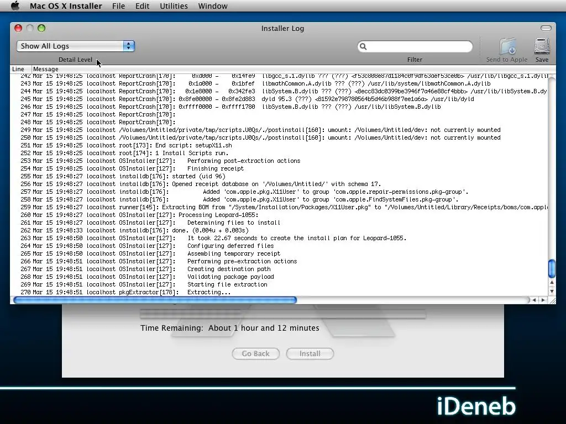Select log line 253 Performing post-extraction actions

(279, 161)
